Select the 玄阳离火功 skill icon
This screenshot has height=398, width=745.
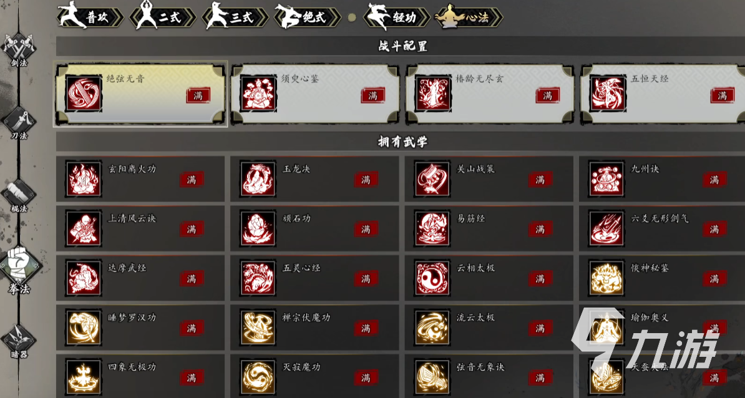coord(84,179)
